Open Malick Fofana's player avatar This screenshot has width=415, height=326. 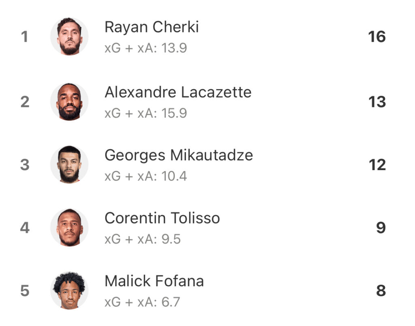tap(69, 290)
